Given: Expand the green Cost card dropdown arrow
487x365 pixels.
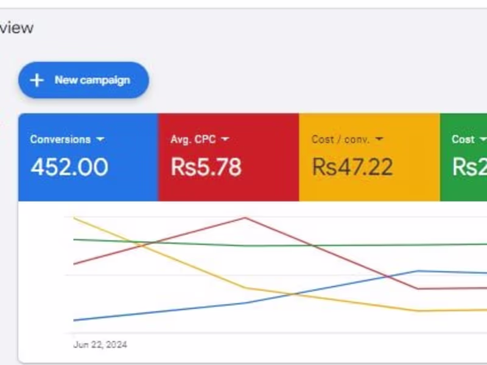Looking at the screenshot, I should pyautogui.click(x=483, y=139).
